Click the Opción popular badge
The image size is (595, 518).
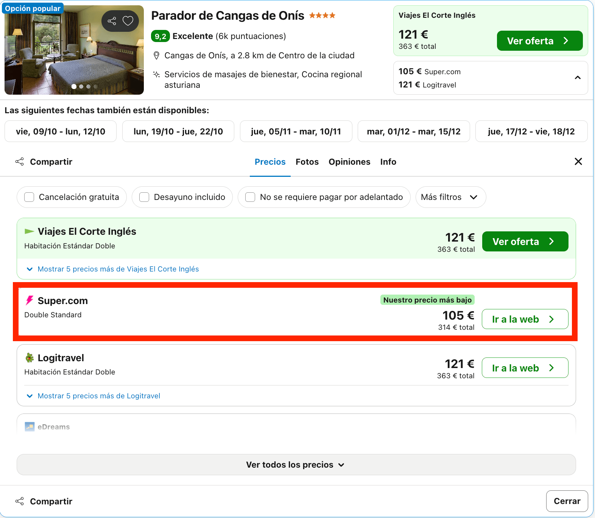click(x=33, y=8)
